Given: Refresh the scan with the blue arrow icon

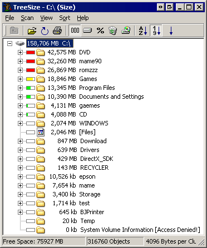Looking at the screenshot, I should click(45, 31).
